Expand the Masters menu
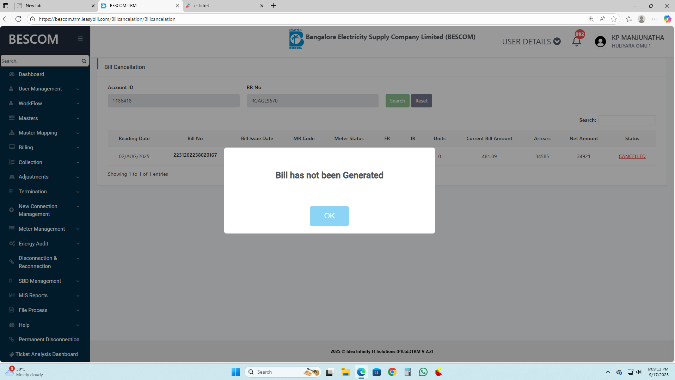The image size is (675, 380). point(45,118)
